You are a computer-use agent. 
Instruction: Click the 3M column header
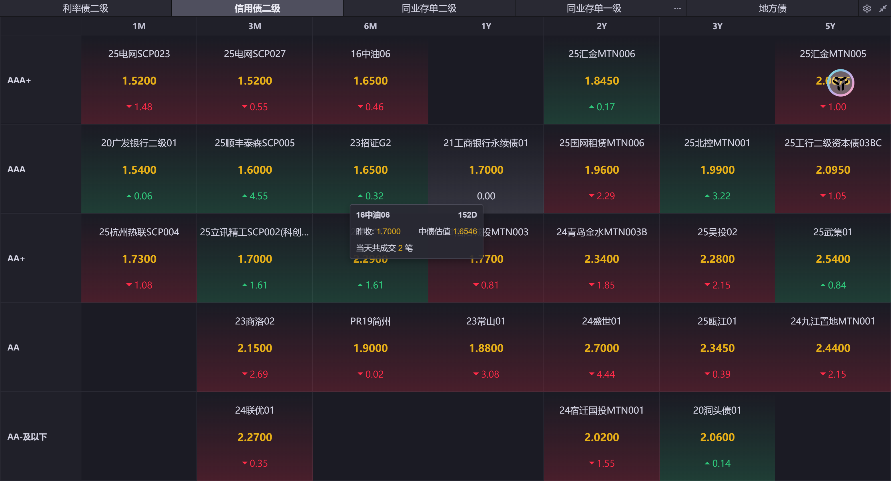click(254, 26)
